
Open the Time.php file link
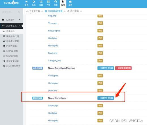[53, 23]
